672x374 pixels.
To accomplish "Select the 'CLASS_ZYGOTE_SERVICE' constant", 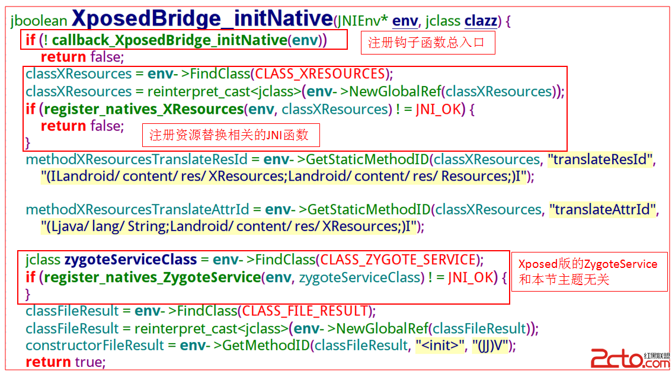I will [398, 260].
